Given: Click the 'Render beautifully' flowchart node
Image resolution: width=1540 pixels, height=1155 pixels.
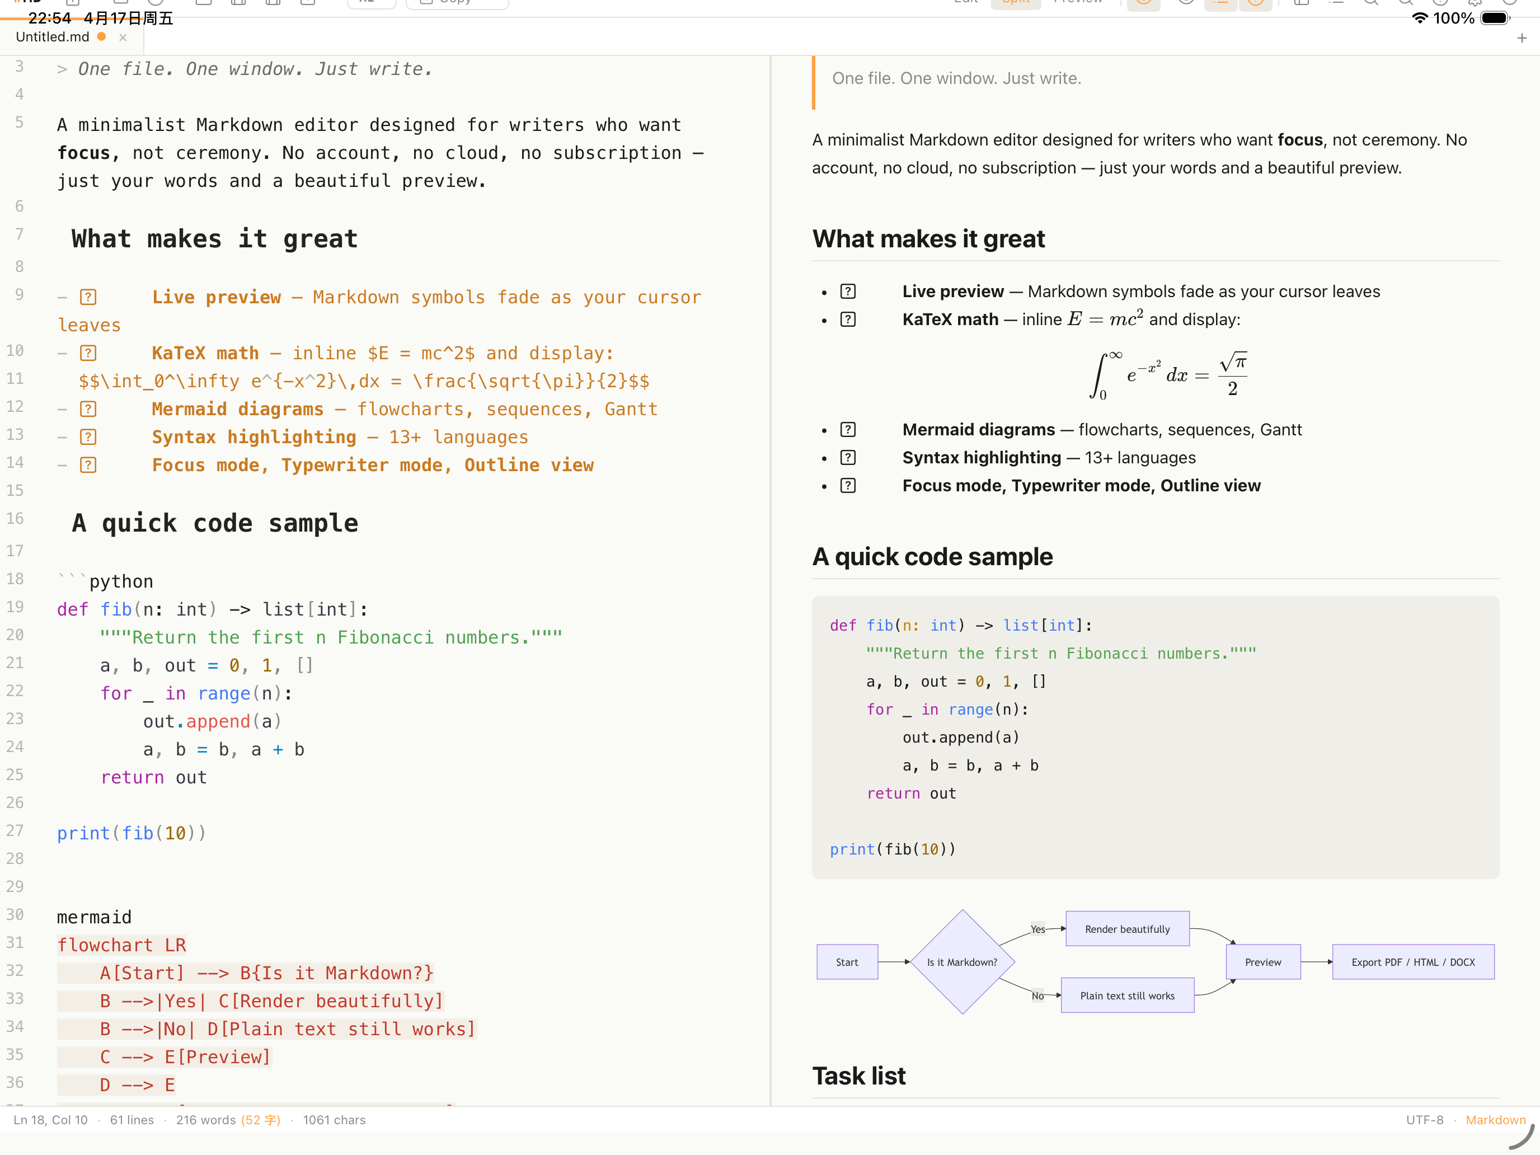Looking at the screenshot, I should 1127,929.
